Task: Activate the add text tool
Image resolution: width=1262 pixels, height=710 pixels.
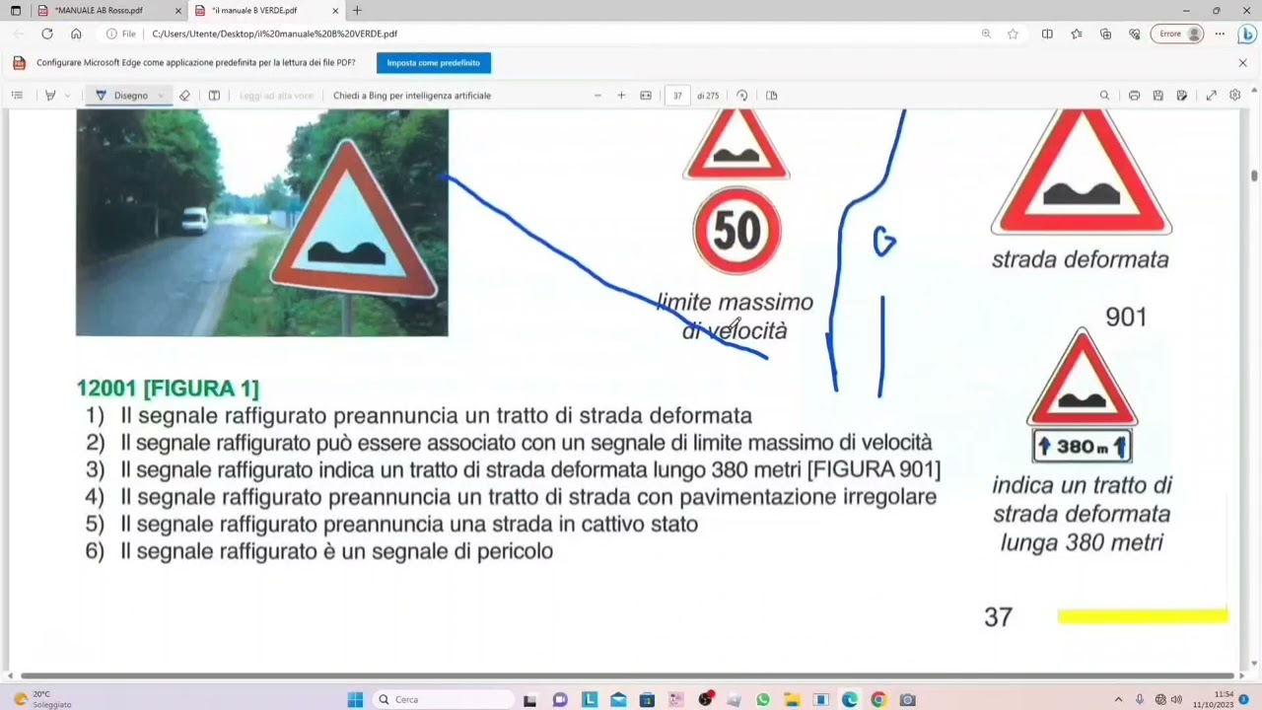Action: (x=214, y=96)
